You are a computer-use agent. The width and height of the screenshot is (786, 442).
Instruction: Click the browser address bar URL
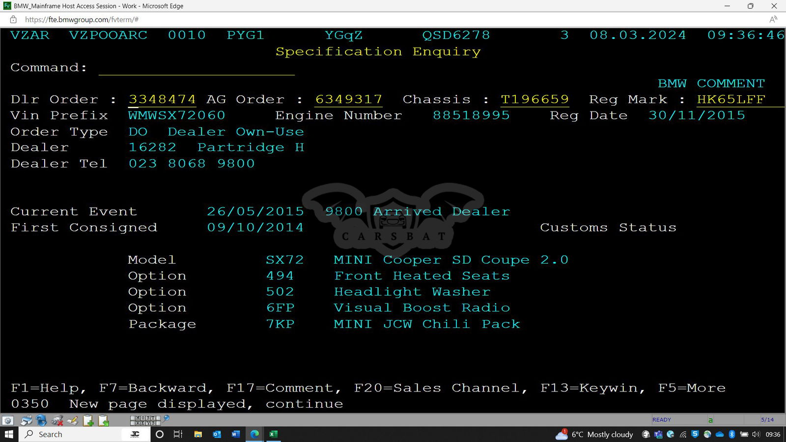tap(82, 20)
